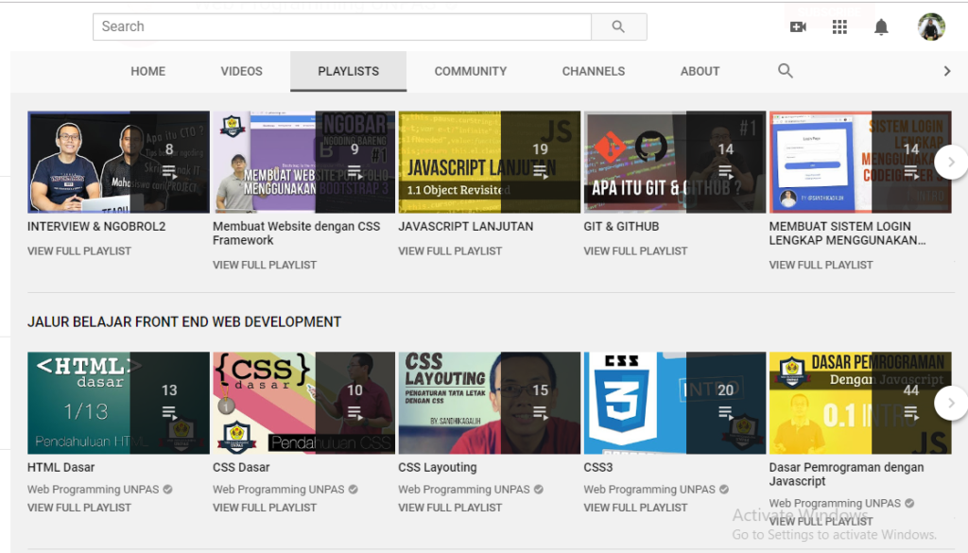The height and width of the screenshot is (553, 968).
Task: View full playlist for CSS Dasar
Action: click(x=265, y=508)
